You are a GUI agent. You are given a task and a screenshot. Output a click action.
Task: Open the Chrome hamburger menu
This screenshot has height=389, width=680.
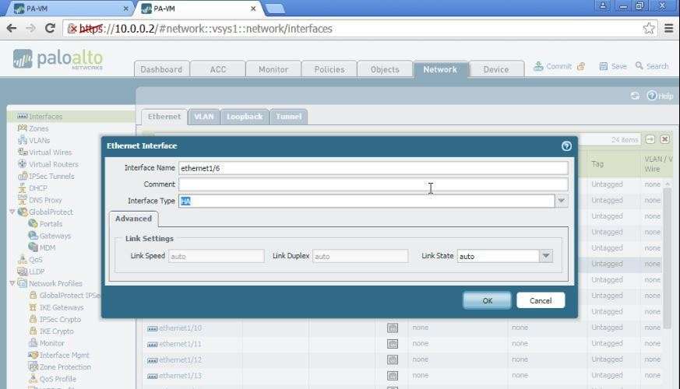(x=668, y=28)
